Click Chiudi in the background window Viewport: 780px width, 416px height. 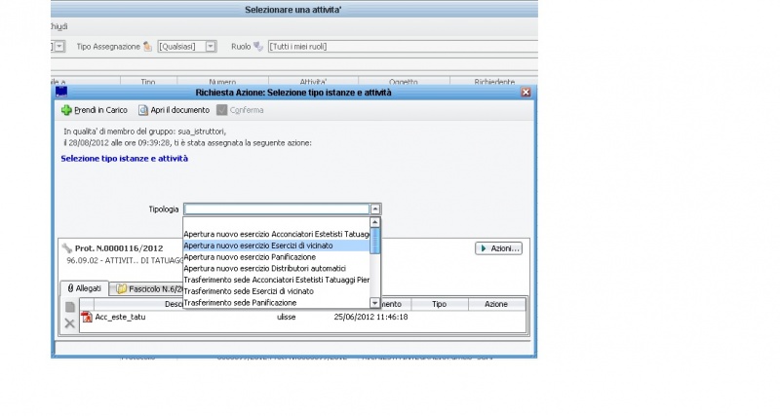point(58,26)
